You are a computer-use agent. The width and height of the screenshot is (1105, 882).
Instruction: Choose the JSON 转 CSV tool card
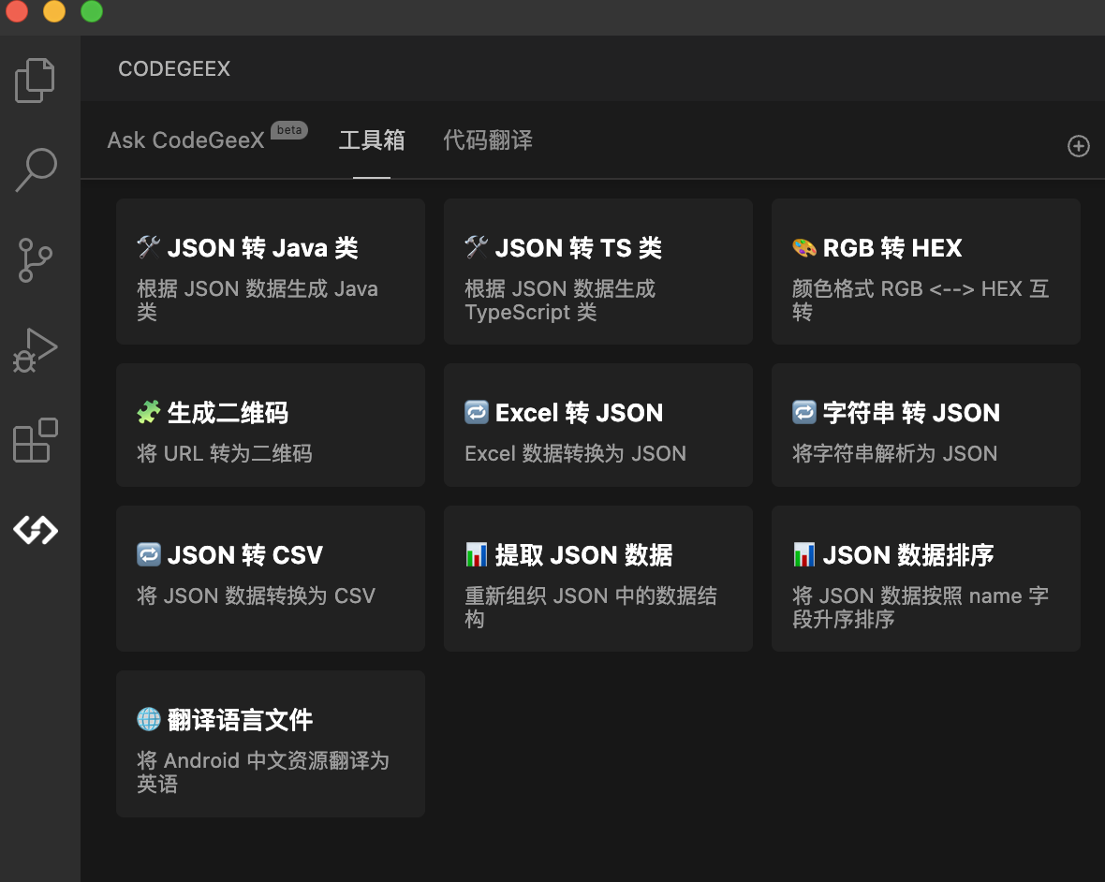pyautogui.click(x=270, y=578)
